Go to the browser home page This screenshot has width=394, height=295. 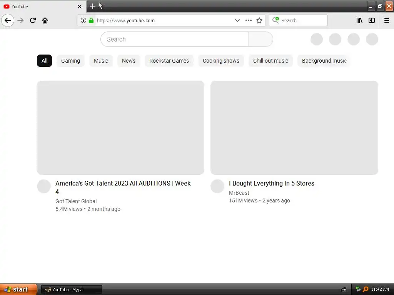pos(45,20)
